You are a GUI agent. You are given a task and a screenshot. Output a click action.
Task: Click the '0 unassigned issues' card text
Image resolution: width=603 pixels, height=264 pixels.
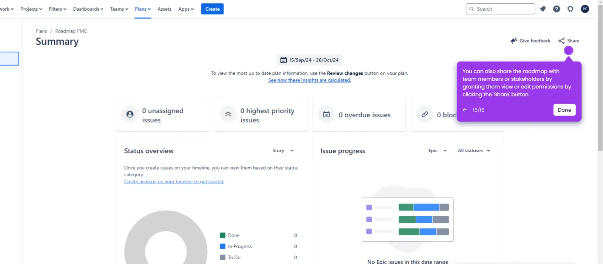coord(163,115)
